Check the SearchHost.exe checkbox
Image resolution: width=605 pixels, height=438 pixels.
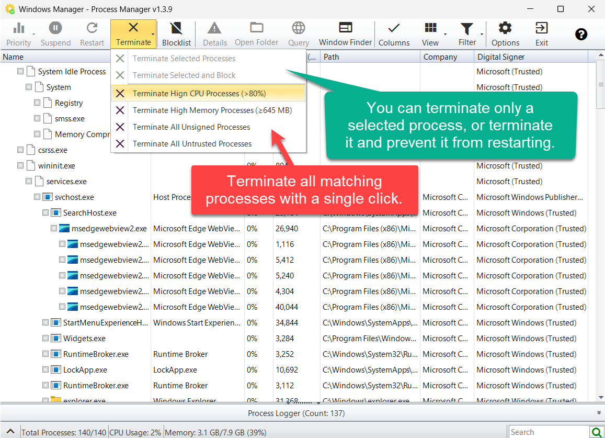tap(45, 213)
